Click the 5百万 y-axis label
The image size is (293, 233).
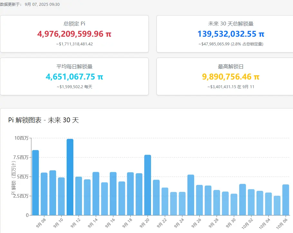pos(23,177)
